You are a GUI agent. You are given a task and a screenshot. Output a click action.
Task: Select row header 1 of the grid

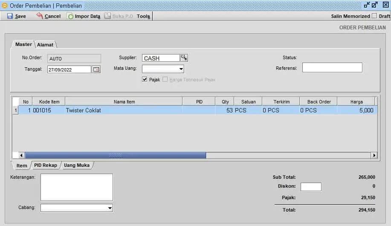point(16,110)
